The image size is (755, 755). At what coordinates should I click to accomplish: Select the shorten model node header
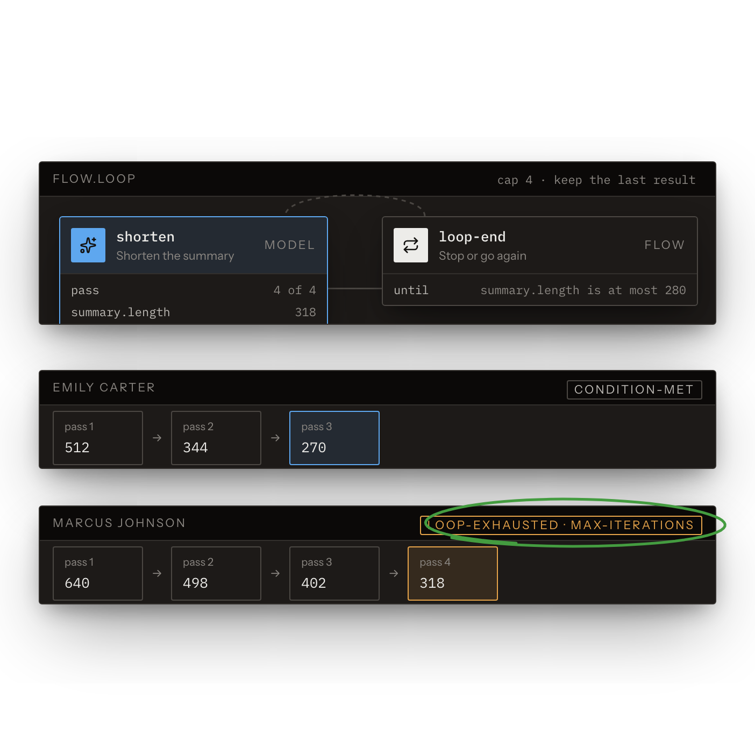(194, 245)
